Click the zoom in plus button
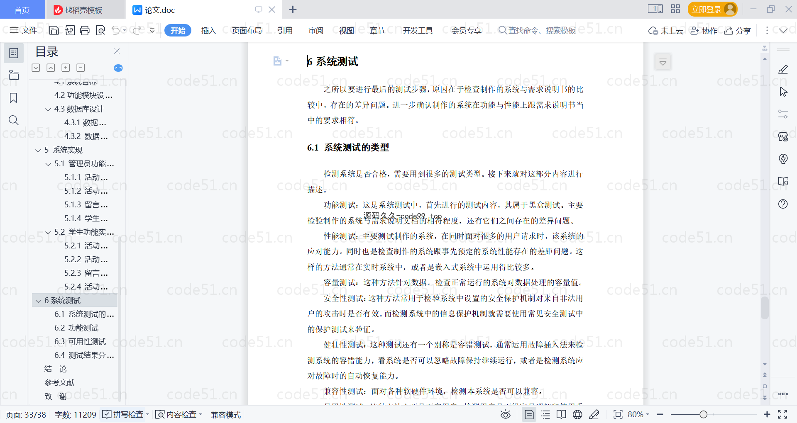Screen dimensions: 797x423 (x=767, y=414)
